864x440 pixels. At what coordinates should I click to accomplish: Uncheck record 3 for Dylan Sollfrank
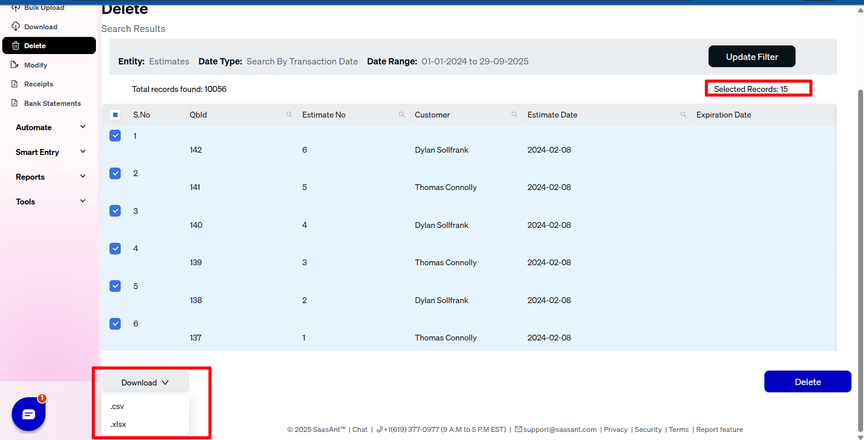[115, 211]
